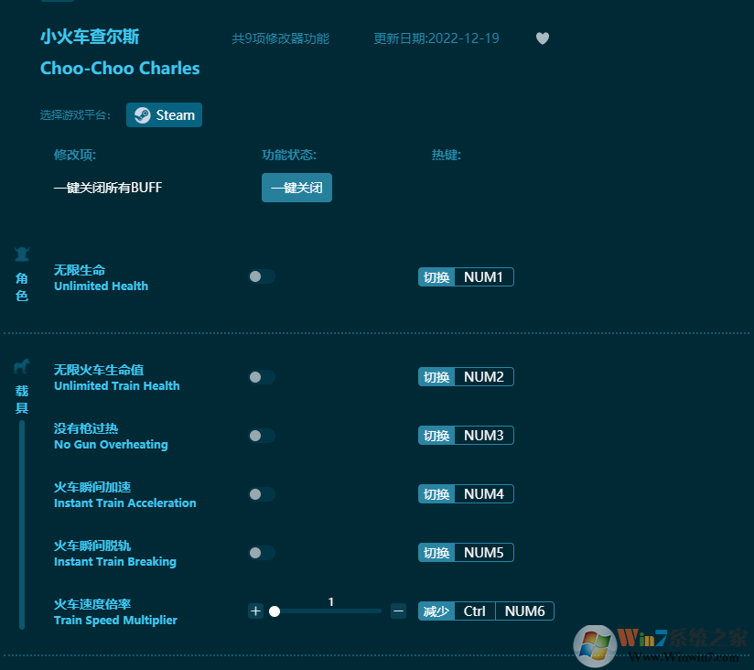Click the vehicle category icon (载具)

point(22,367)
